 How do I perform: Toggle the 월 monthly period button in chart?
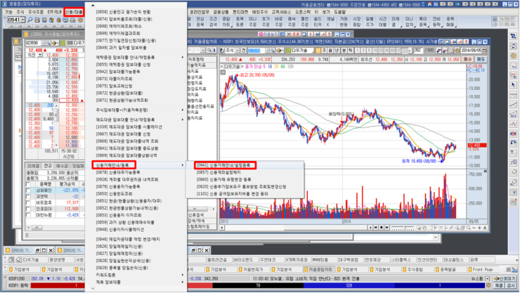pyautogui.click(x=330, y=51)
